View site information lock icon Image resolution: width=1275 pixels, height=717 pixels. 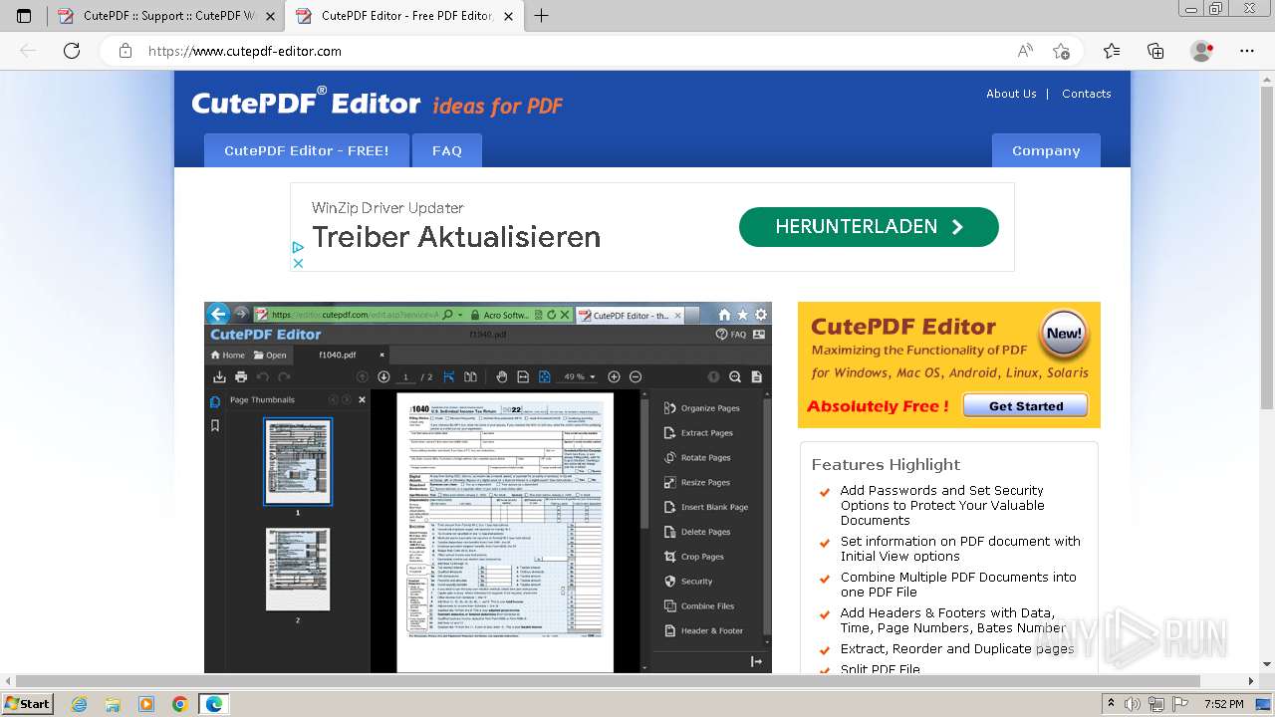[x=125, y=51]
